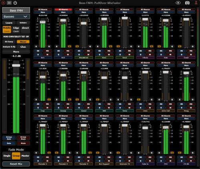Click the Reset Mix button
The height and width of the screenshot is (169, 200).
coord(16,164)
